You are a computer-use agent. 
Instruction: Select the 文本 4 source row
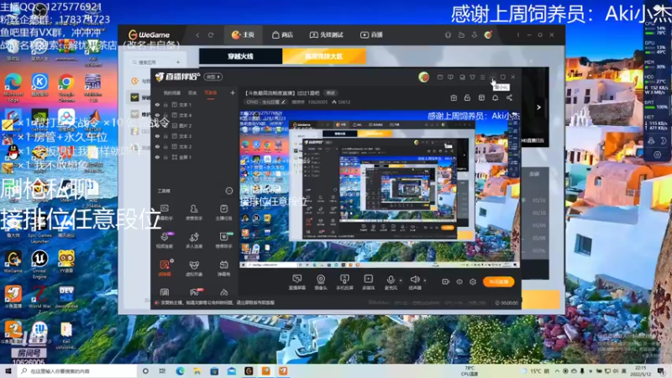pos(195,115)
